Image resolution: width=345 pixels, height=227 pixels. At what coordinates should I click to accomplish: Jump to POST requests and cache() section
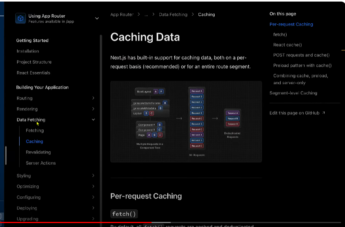tap(302, 55)
